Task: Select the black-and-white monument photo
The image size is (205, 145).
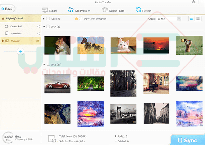Action: click(x=123, y=114)
